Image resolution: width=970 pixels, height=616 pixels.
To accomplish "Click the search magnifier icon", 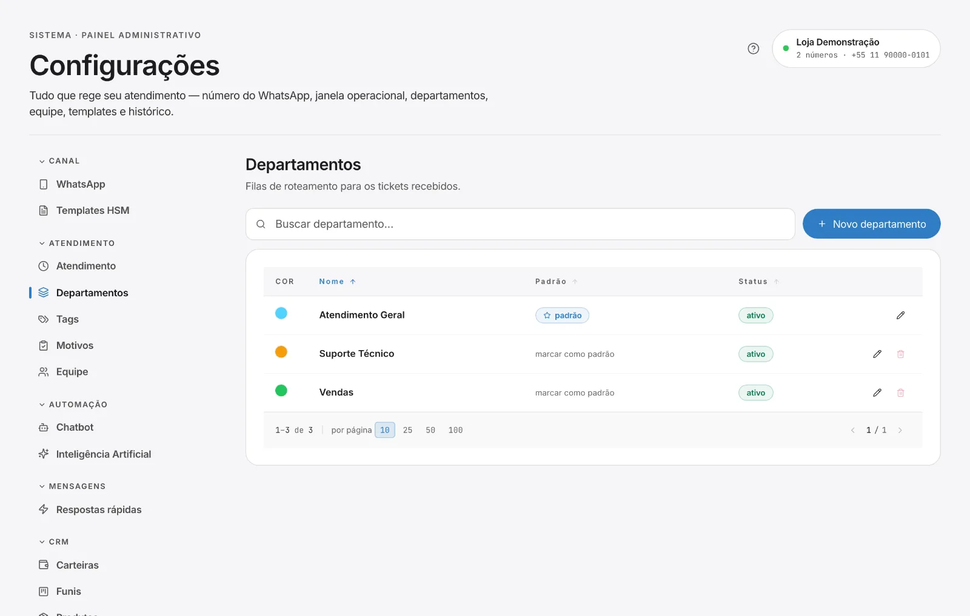I will pos(261,224).
